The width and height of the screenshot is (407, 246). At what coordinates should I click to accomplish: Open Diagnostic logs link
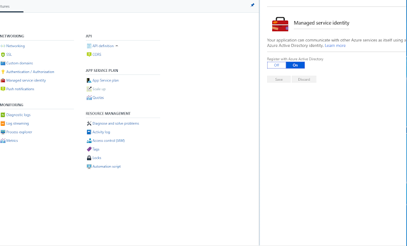pyautogui.click(x=18, y=114)
